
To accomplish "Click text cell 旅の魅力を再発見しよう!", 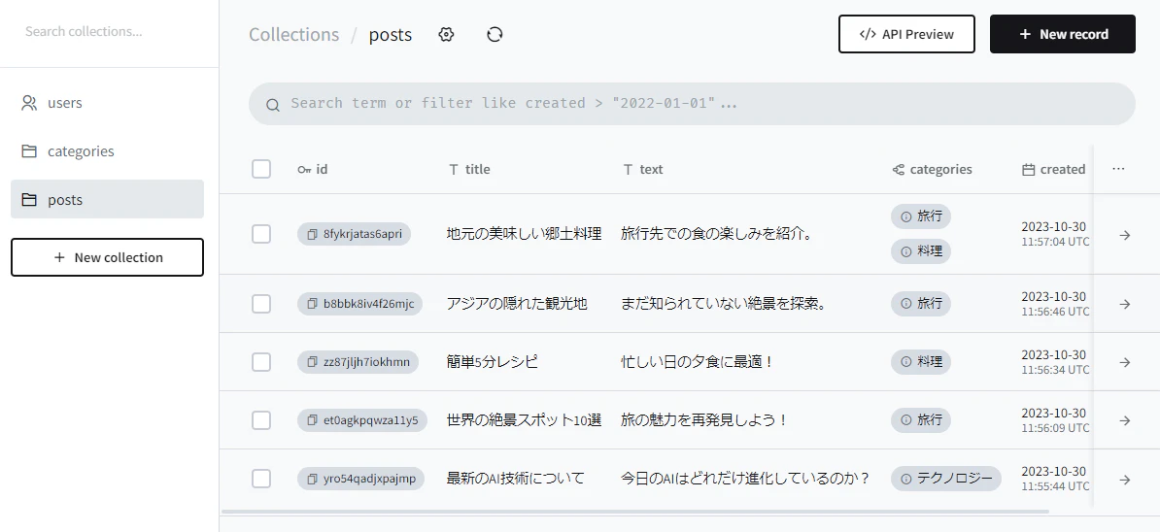I will 704,420.
